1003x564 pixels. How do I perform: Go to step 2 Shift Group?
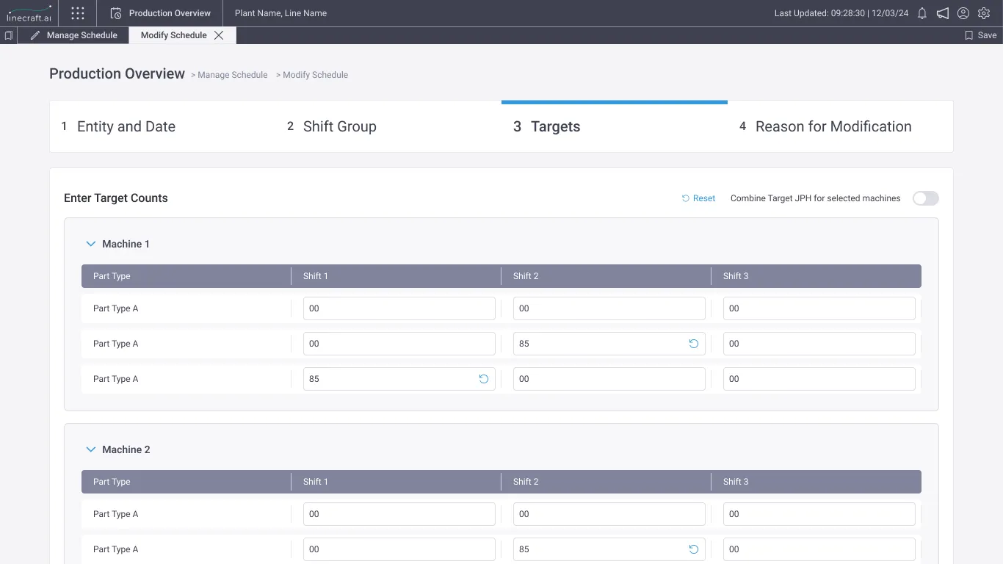coord(388,126)
